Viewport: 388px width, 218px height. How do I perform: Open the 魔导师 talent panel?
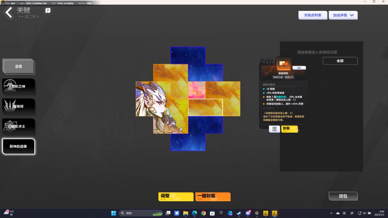[19, 106]
